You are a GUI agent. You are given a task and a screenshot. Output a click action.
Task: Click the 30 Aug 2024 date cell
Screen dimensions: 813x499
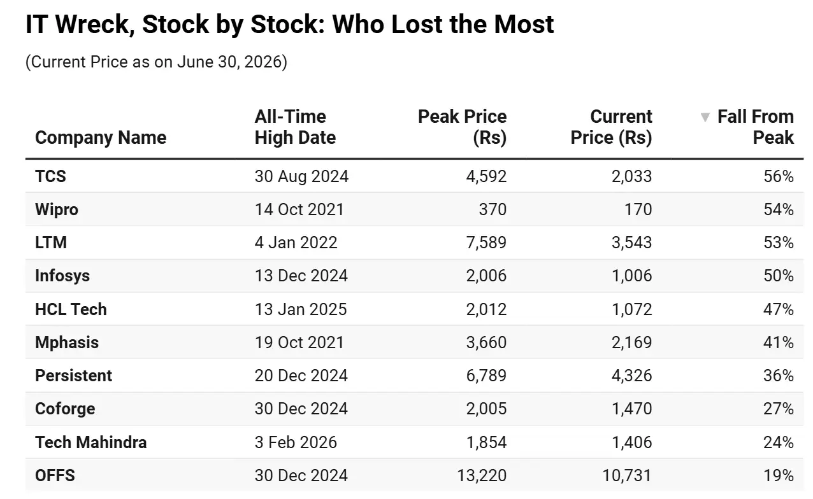pos(301,176)
